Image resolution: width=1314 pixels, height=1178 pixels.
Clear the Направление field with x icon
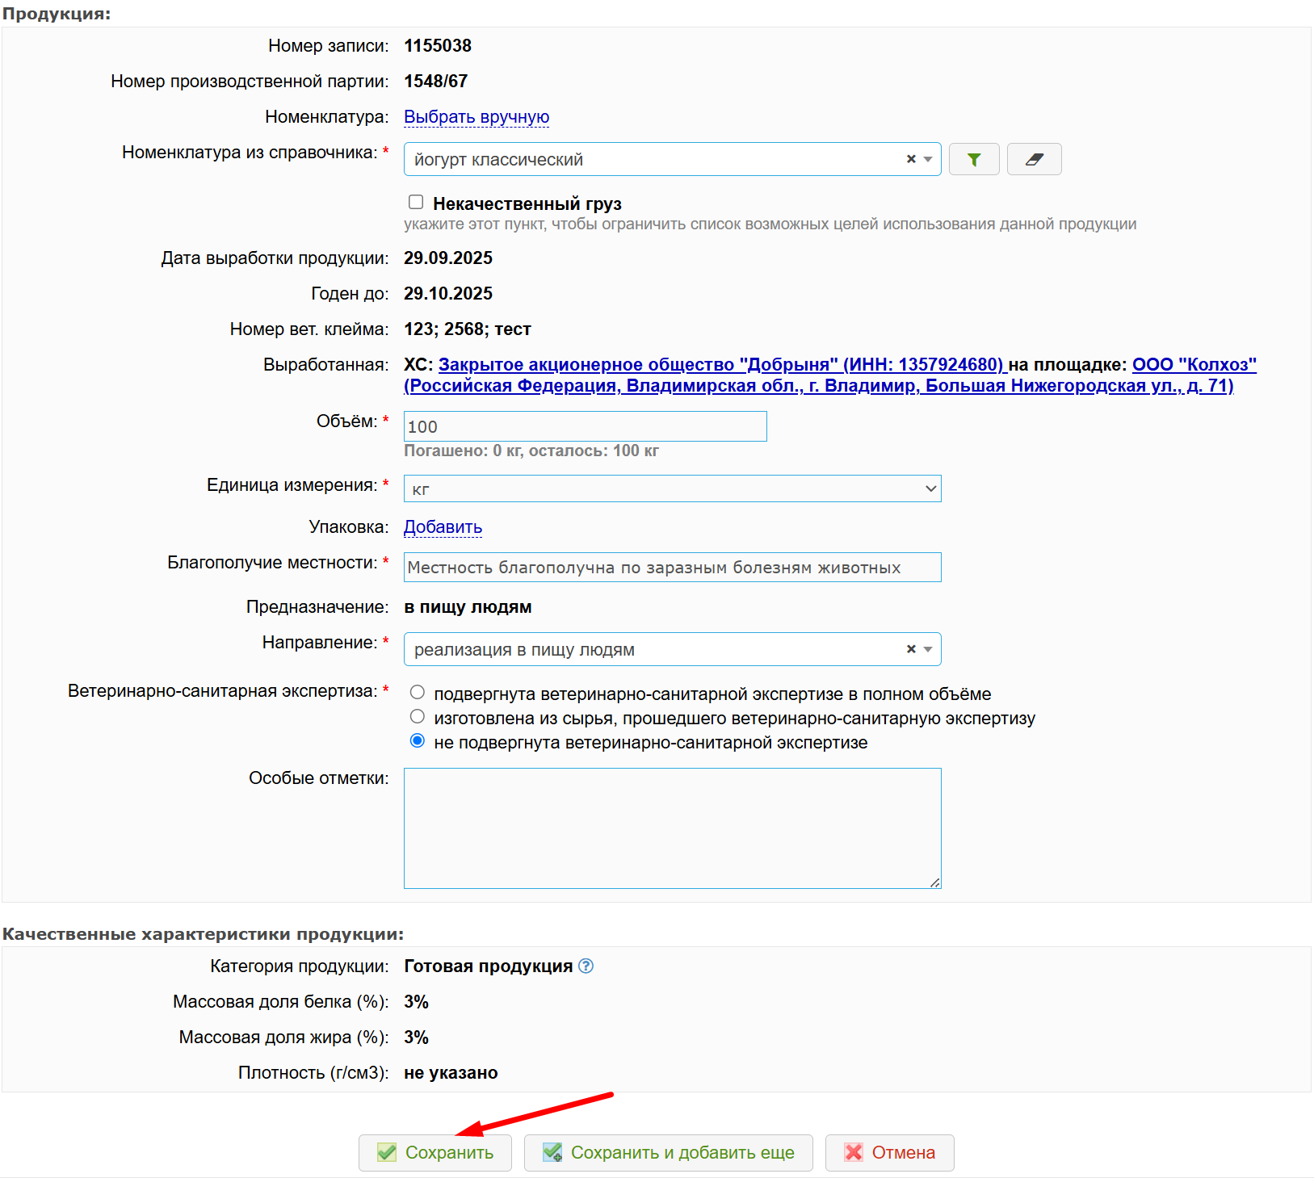911,649
